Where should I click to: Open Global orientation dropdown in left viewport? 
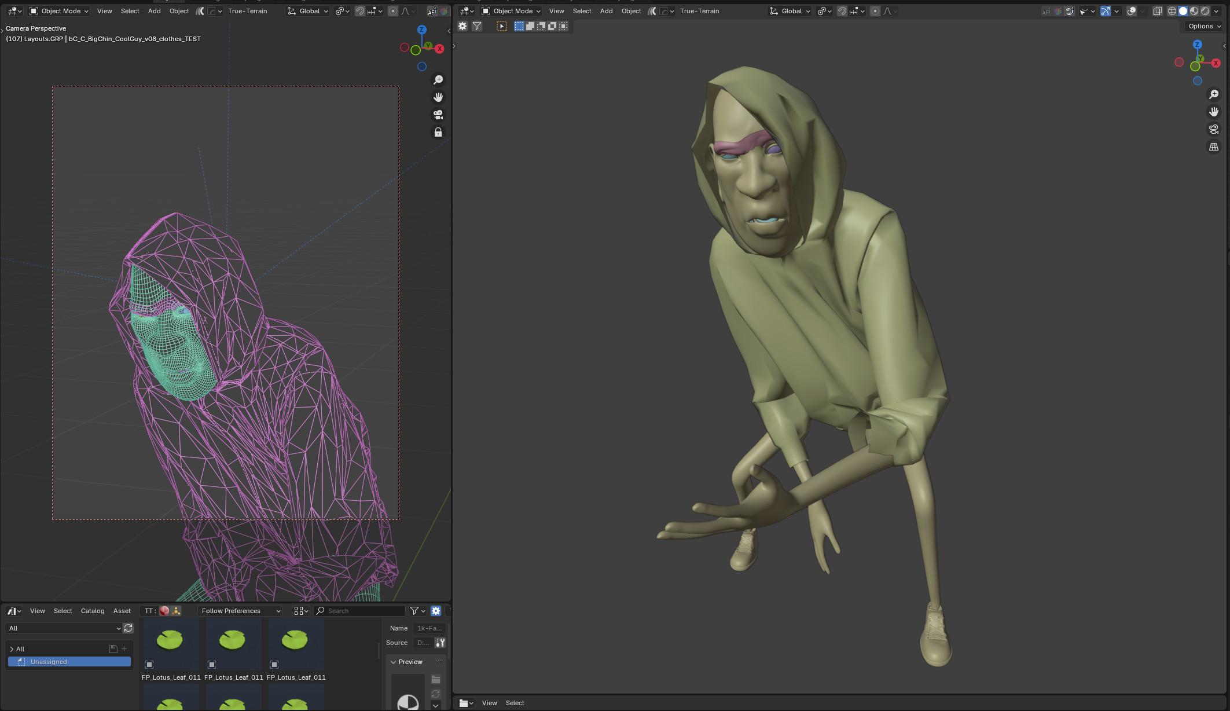tap(308, 11)
